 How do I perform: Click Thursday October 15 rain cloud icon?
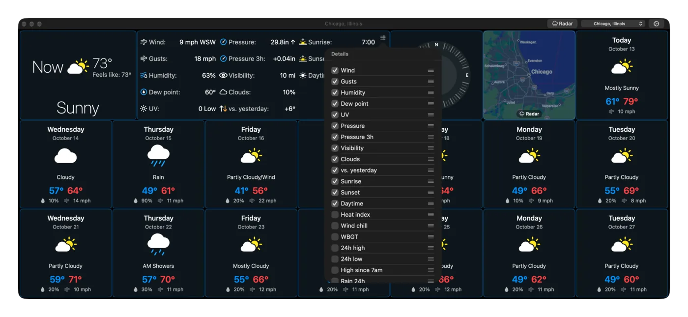click(x=158, y=156)
